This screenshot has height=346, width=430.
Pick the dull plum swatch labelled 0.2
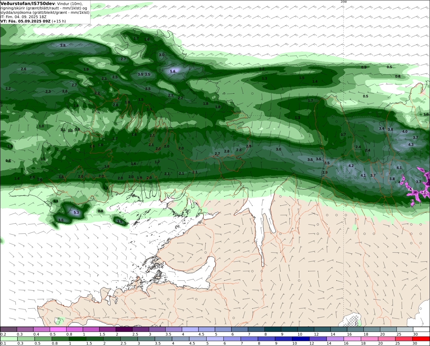(8, 330)
